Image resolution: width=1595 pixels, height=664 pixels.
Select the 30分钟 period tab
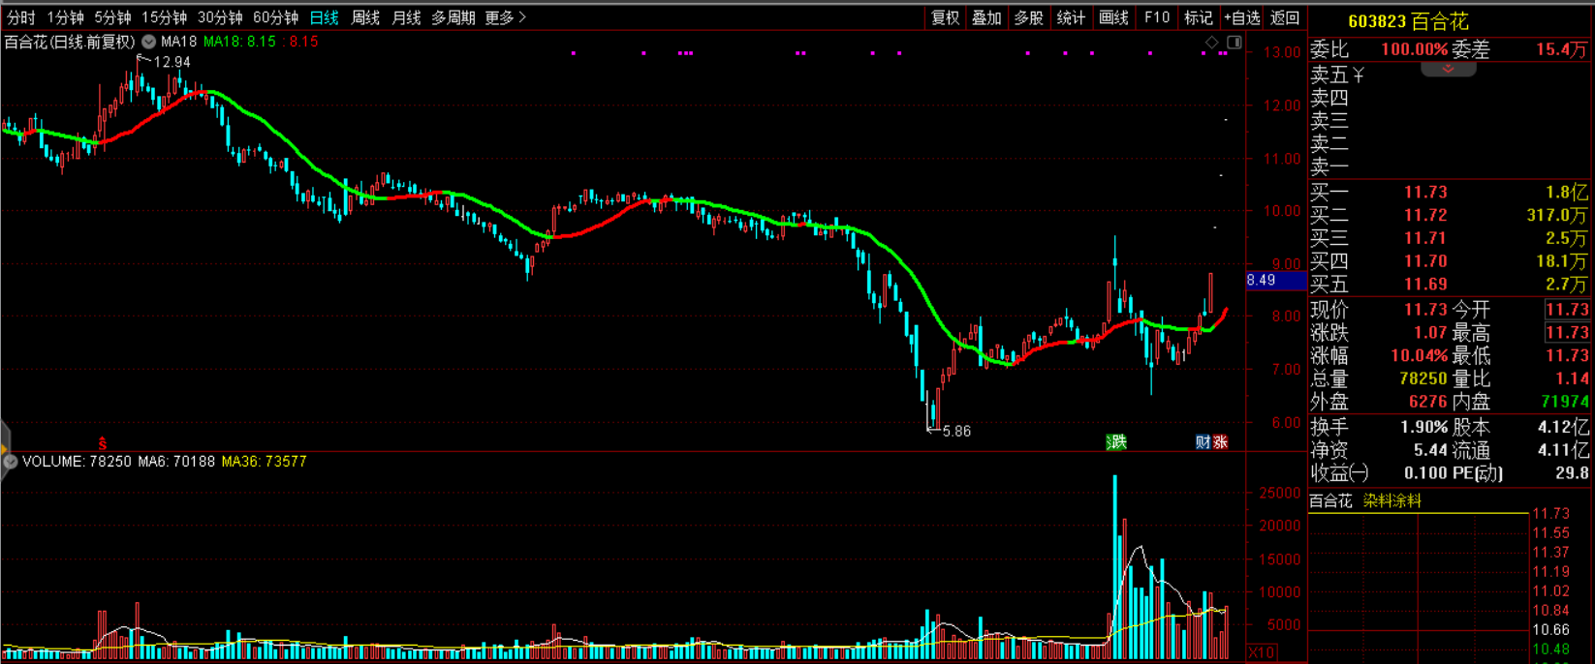pos(220,17)
